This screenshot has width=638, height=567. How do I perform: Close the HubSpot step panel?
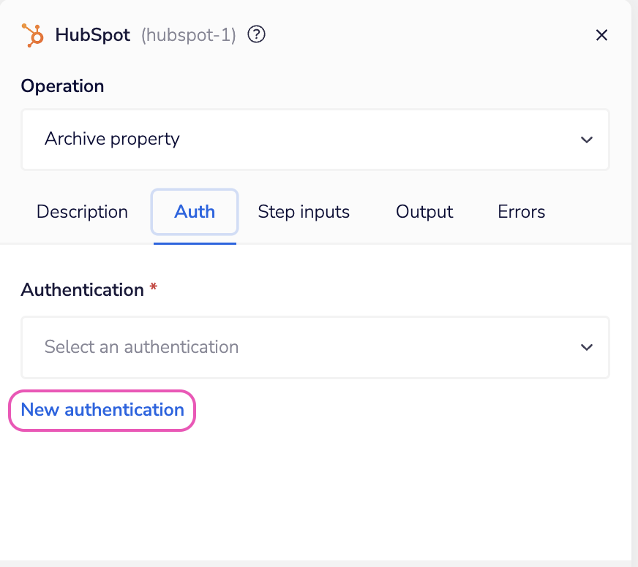point(601,34)
